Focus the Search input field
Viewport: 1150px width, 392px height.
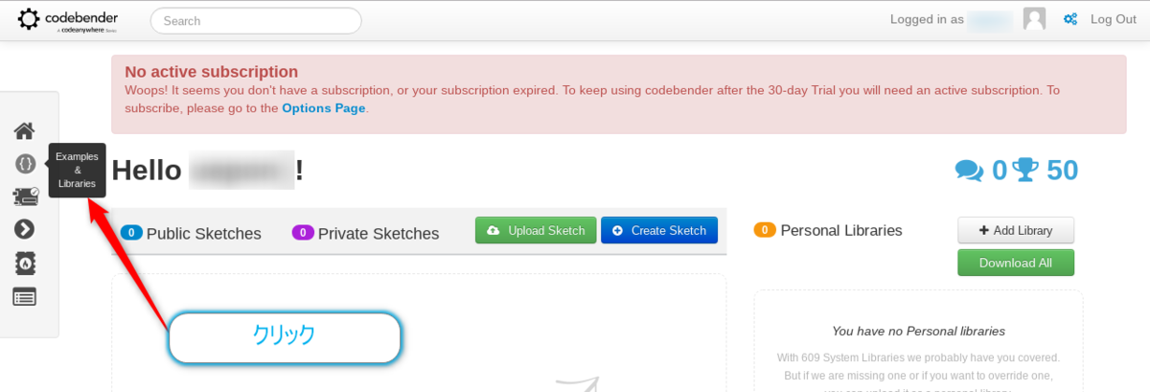(x=256, y=20)
